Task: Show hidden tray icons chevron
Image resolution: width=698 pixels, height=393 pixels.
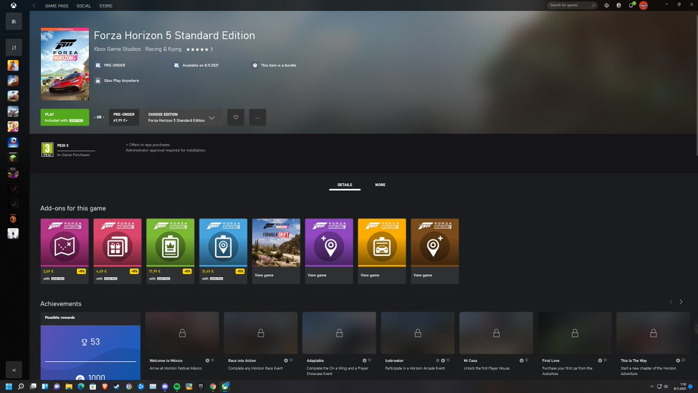Action: 651,387
